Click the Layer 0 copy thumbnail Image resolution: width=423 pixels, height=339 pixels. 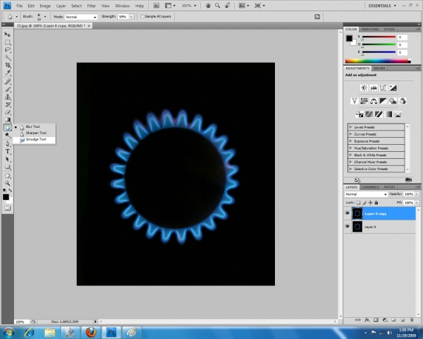pyautogui.click(x=357, y=213)
